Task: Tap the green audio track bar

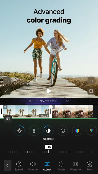Action: pyautogui.click(x=49, y=118)
